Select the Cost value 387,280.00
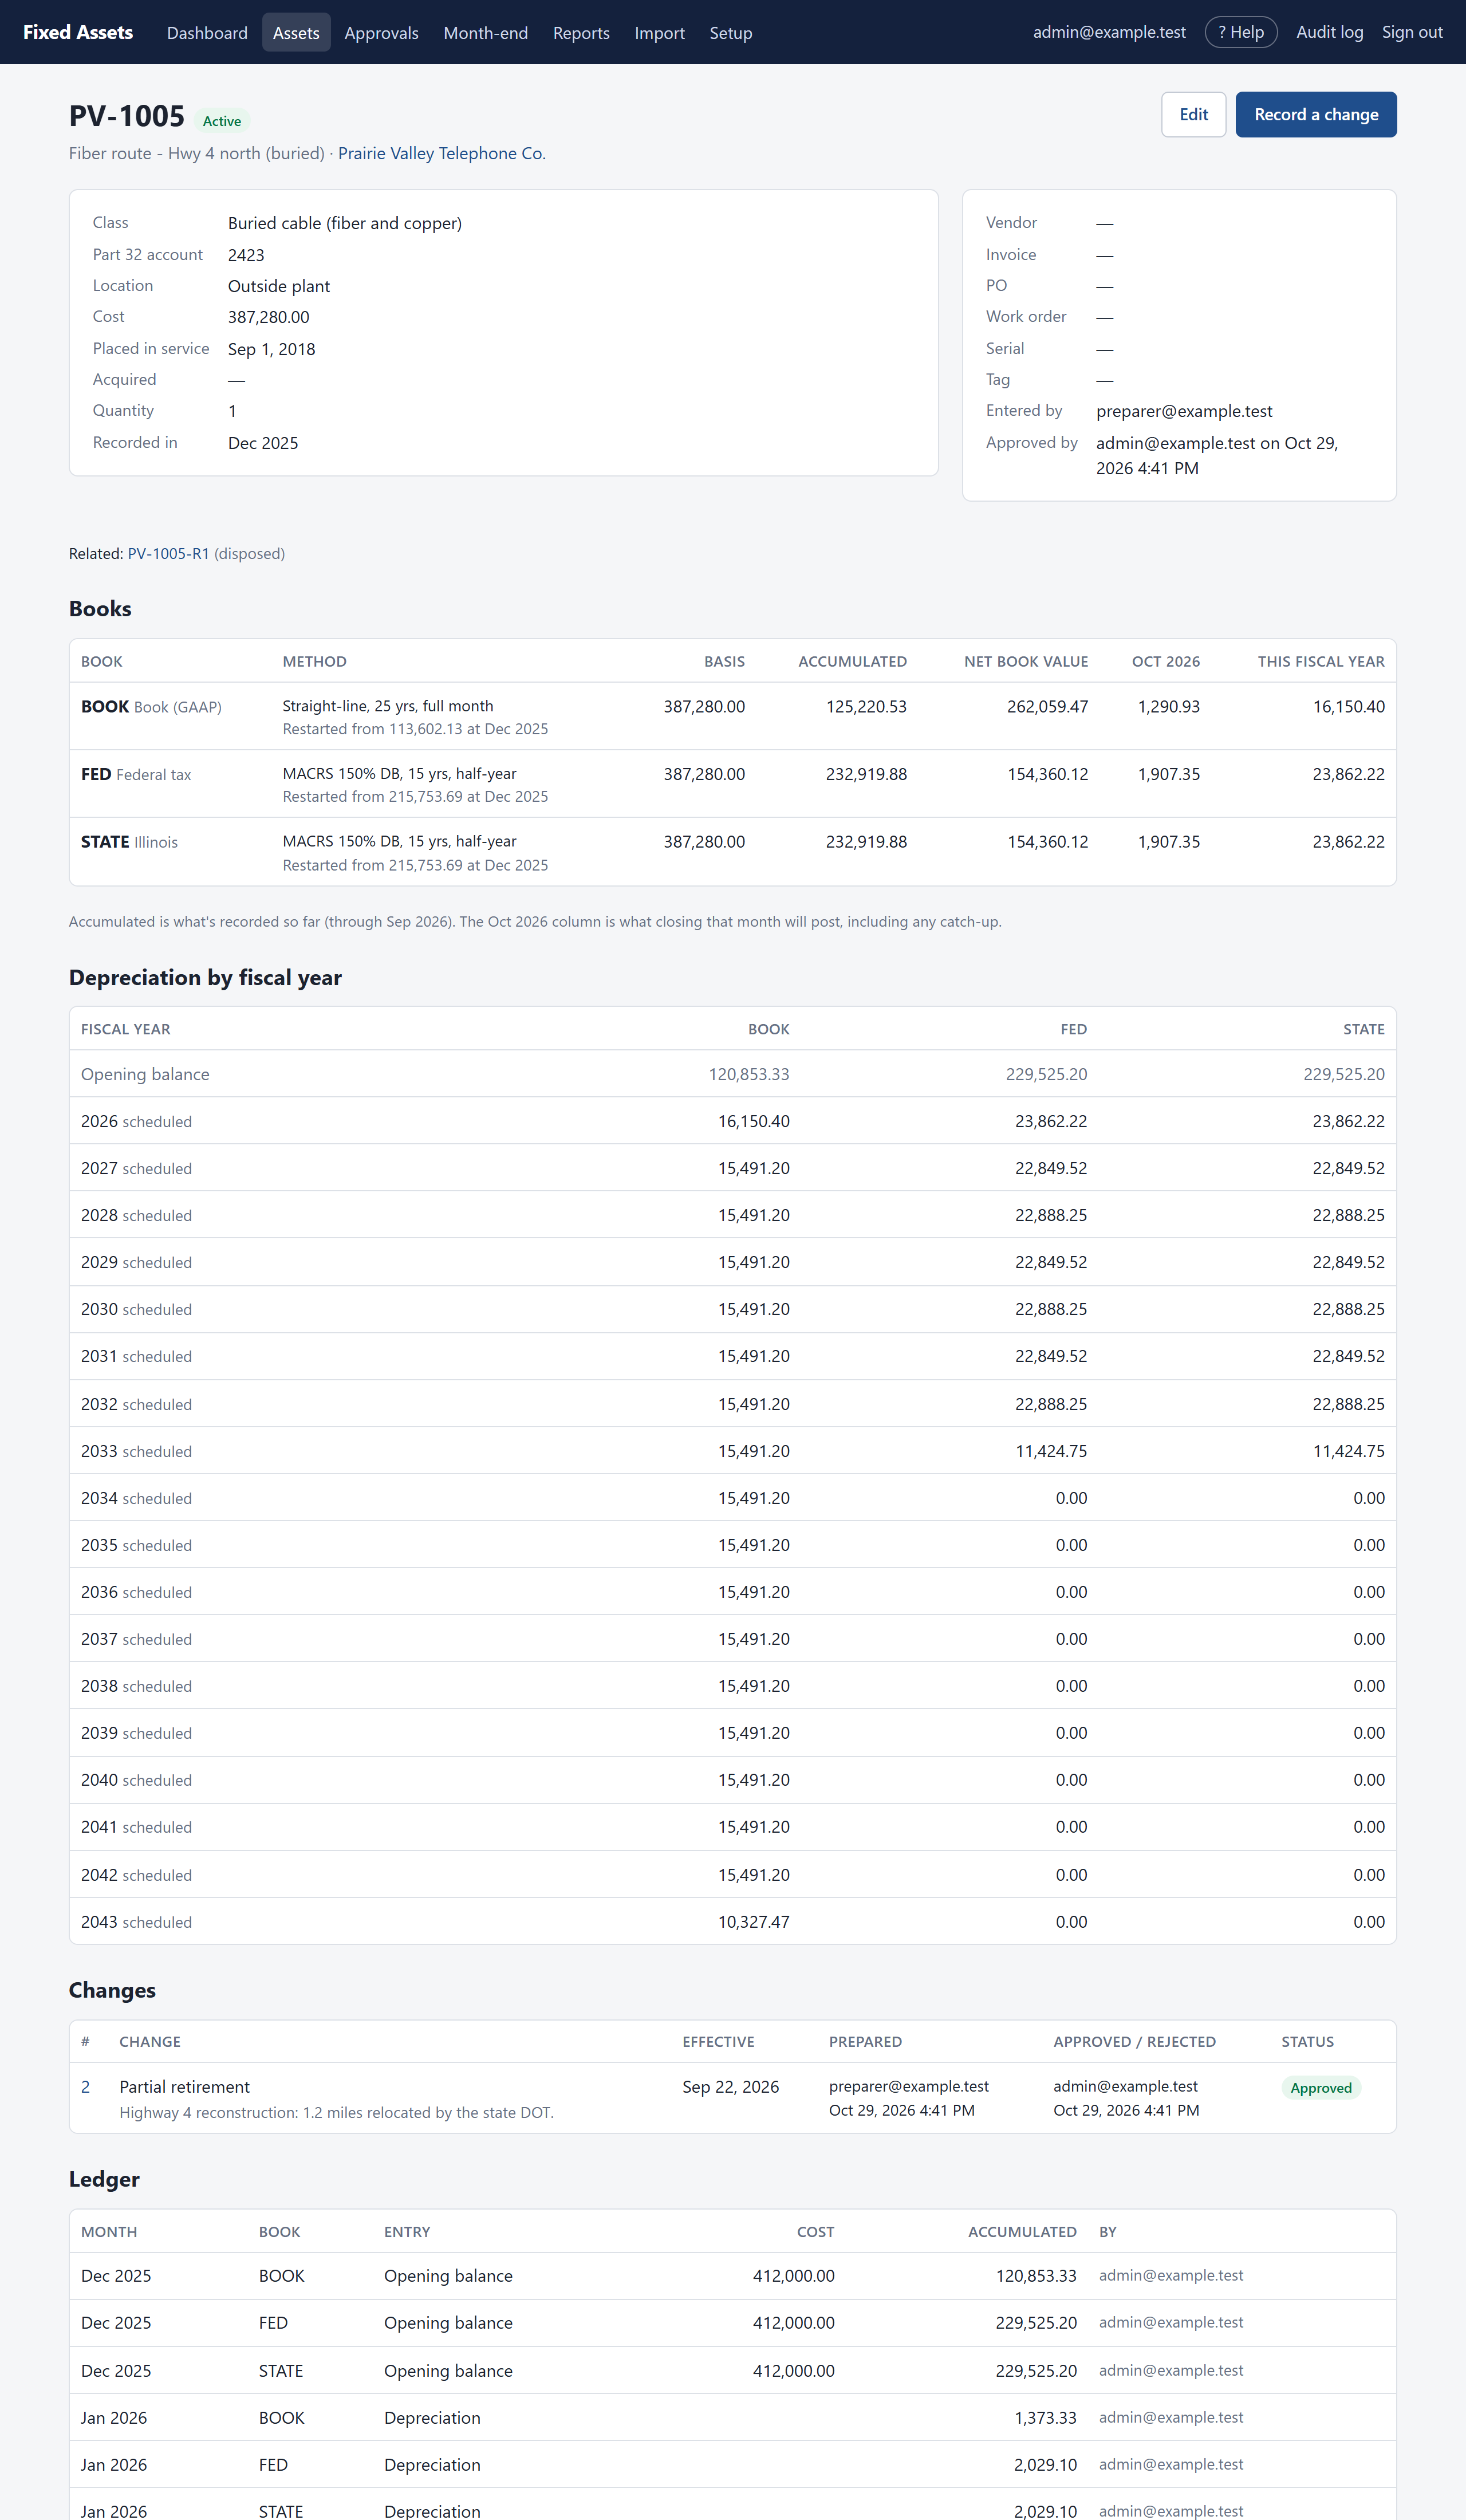1466x2520 pixels. 269,317
